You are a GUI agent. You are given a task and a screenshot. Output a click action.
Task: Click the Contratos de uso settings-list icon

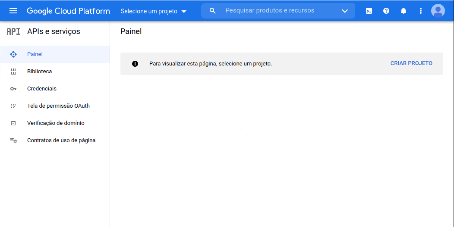click(13, 140)
